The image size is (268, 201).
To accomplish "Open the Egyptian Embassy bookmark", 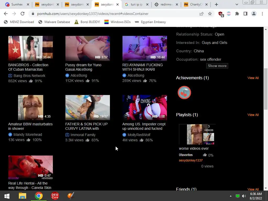I will point(150,22).
